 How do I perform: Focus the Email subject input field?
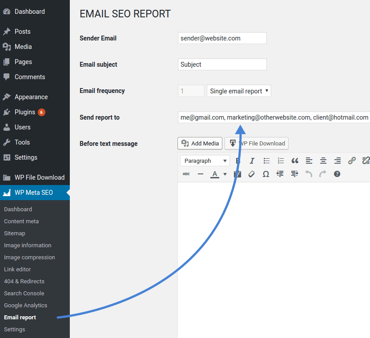pos(222,64)
